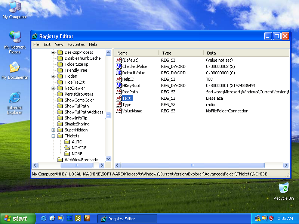
Task: Select the FriendlyTree key
Action: [x=76, y=70]
